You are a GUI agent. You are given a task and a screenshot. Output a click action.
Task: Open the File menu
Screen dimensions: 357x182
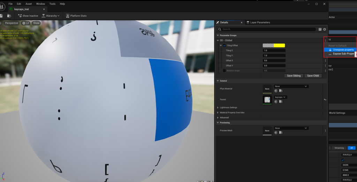[x=10, y=4]
